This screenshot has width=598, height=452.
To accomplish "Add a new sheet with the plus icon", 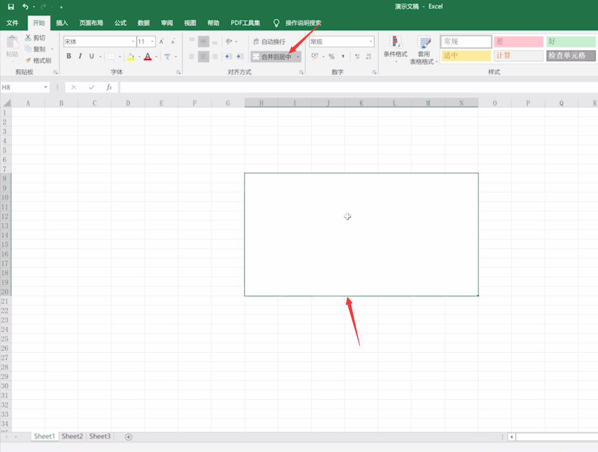I will (129, 437).
